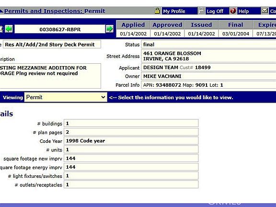Click the Street Address field
The image size is (276, 207).
[x=209, y=56]
